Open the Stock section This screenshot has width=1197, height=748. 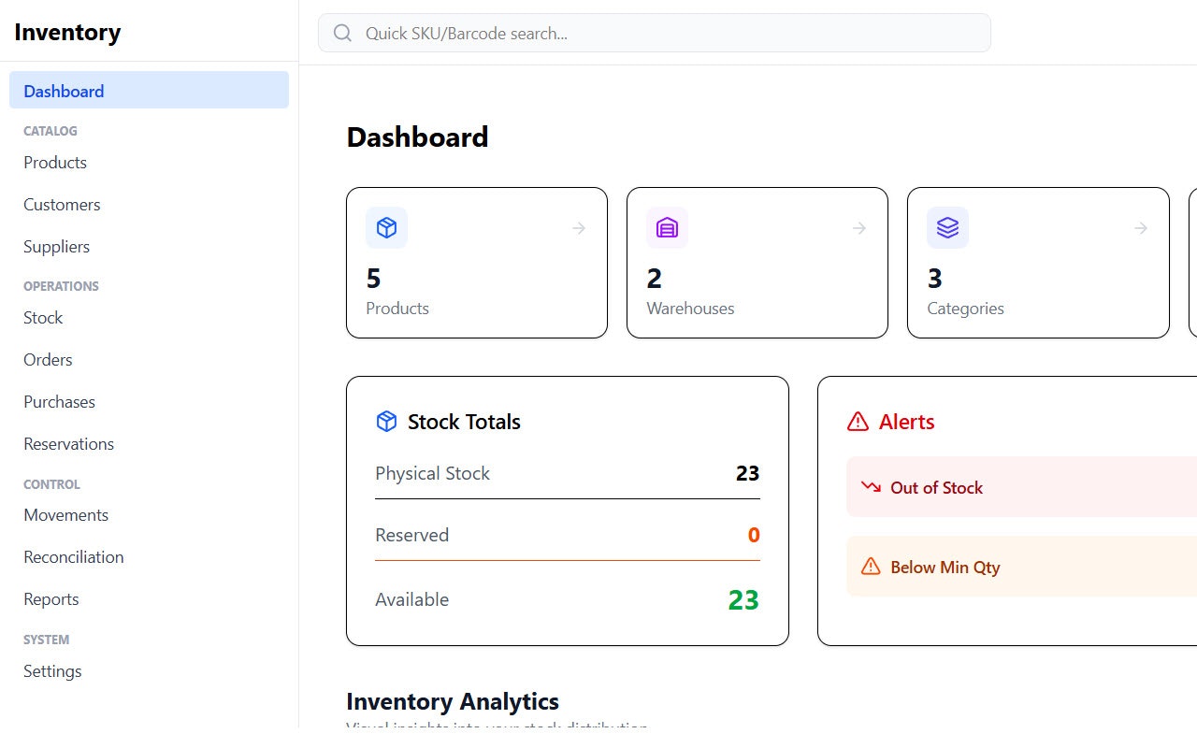tap(149, 318)
